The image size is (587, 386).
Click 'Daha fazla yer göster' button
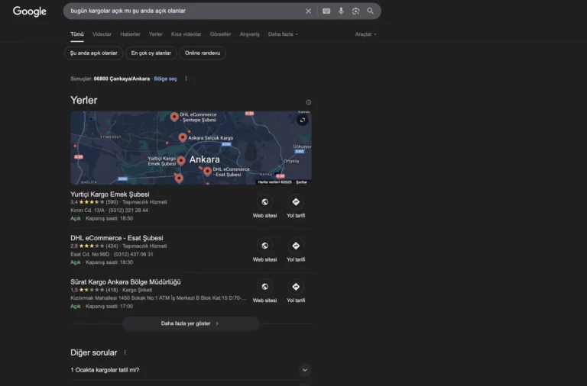[x=190, y=323]
